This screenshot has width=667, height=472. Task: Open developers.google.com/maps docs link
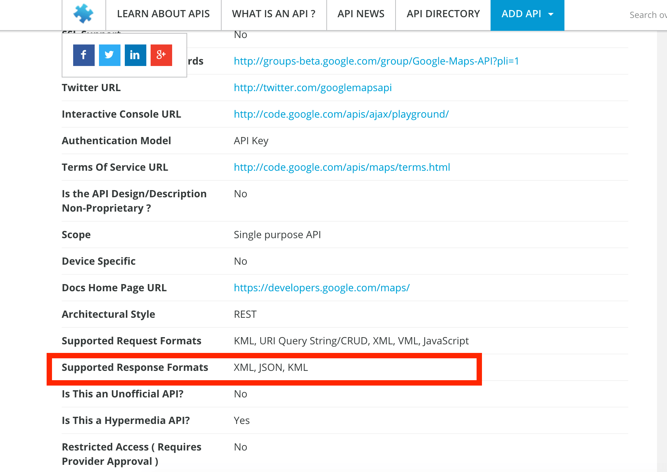[x=322, y=288]
